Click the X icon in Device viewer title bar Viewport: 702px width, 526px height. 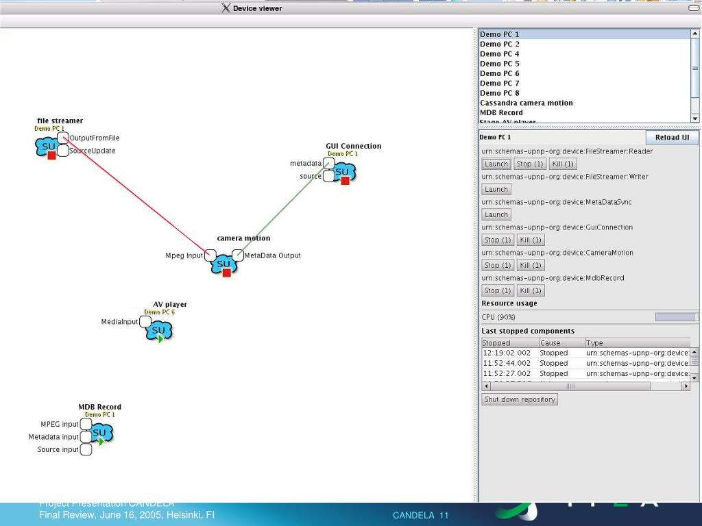[226, 8]
